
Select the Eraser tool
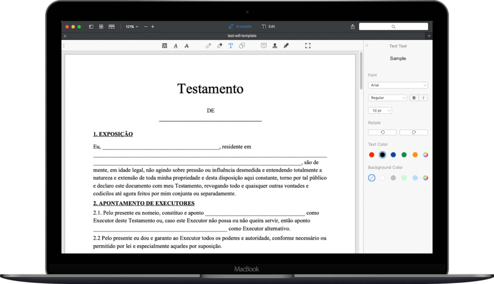[x=220, y=46]
